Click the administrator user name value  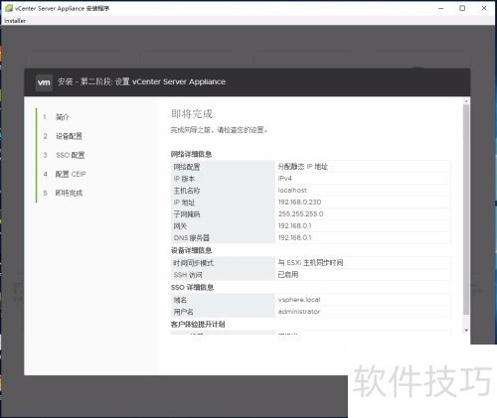coord(299,312)
